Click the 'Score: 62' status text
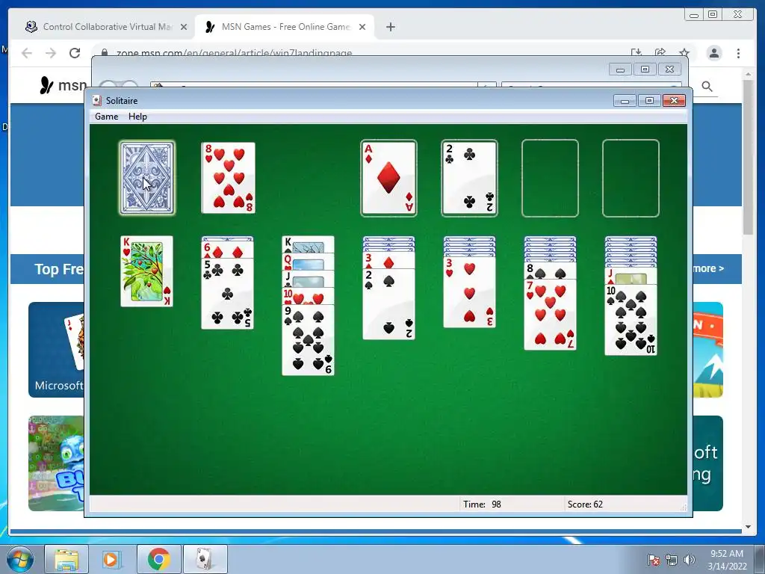This screenshot has width=765, height=574. [585, 504]
